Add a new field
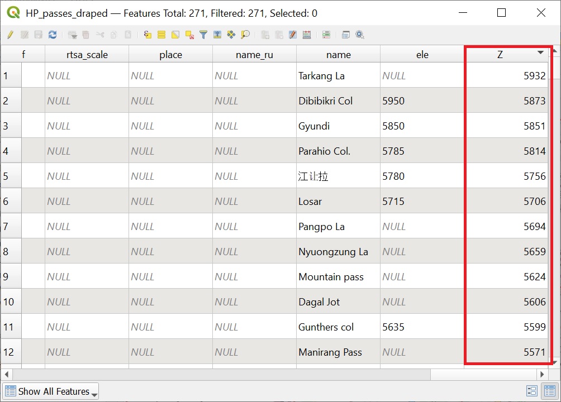This screenshot has width=561, height=402. point(265,35)
